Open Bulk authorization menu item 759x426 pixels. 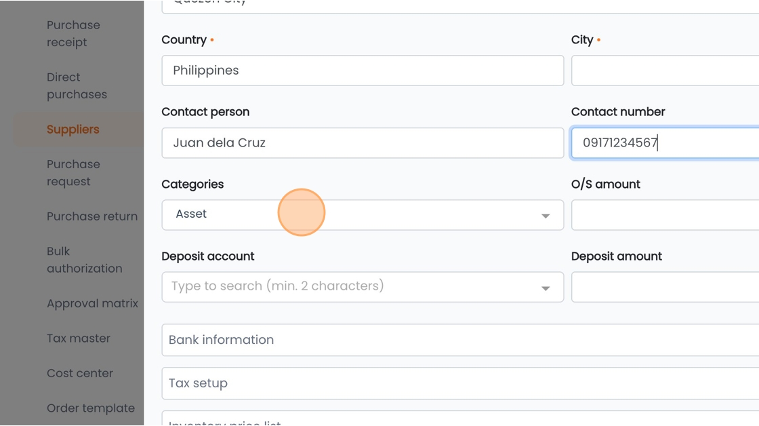(85, 260)
